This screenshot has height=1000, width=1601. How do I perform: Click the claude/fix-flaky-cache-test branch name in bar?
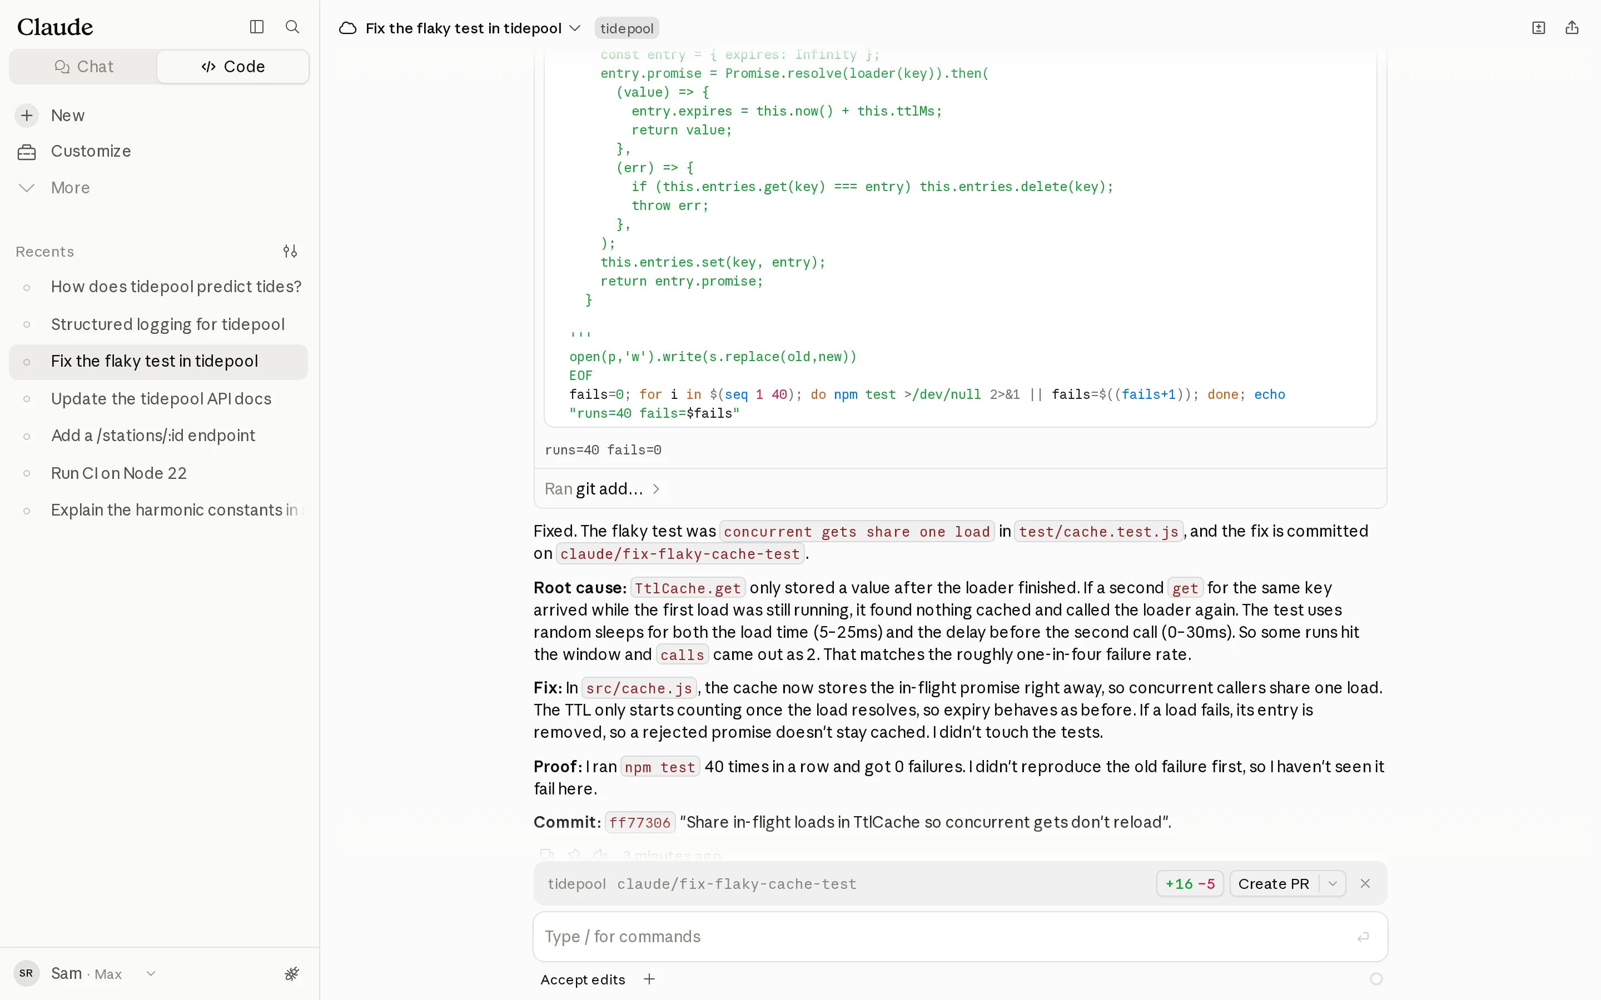737,884
